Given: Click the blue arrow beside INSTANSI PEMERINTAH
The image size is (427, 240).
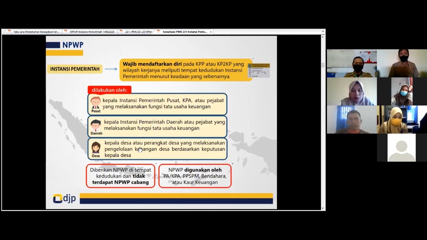Looking at the screenshot, I should [111, 69].
